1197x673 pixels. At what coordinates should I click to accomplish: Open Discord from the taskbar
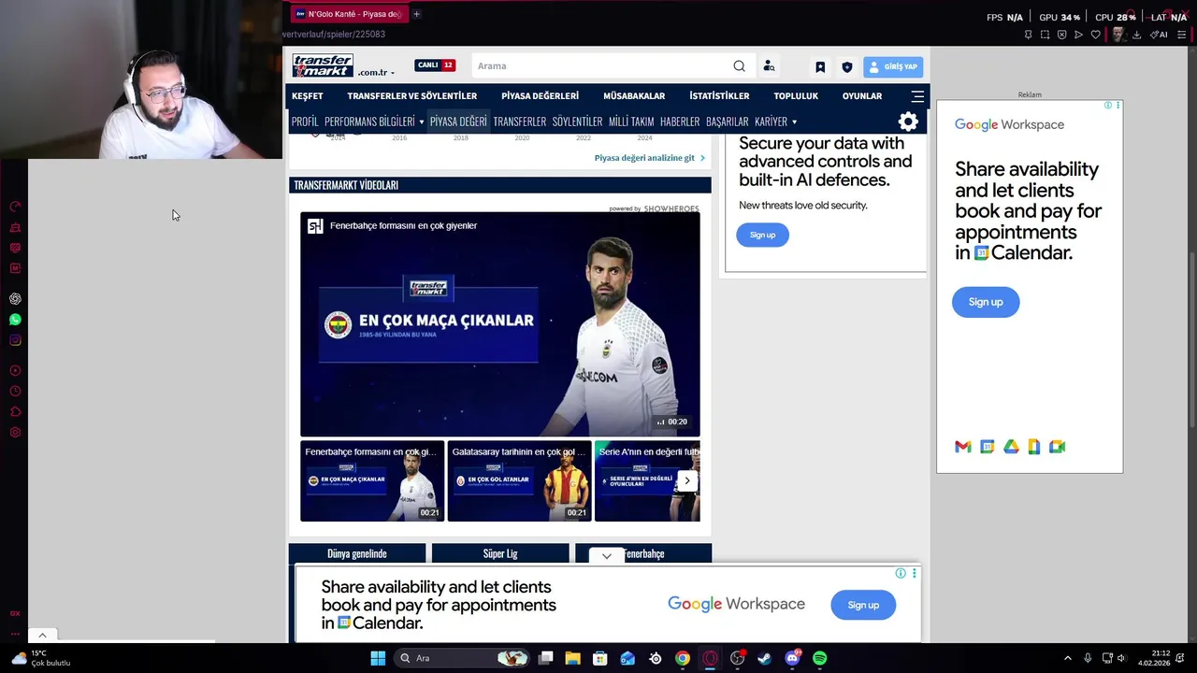(x=792, y=658)
